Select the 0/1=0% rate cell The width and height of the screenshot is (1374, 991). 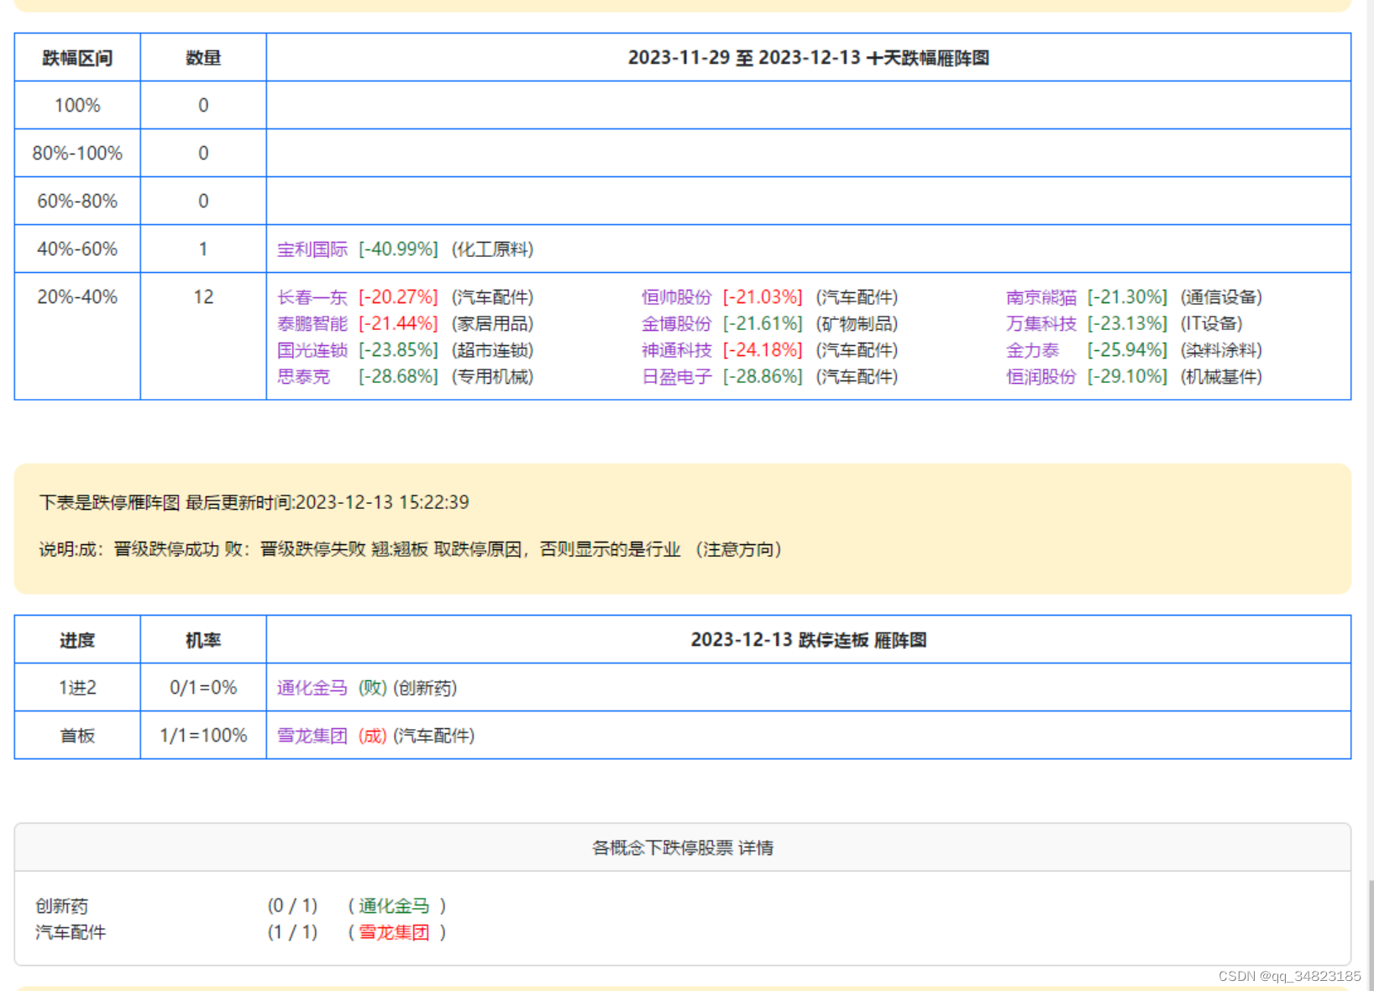coord(203,688)
